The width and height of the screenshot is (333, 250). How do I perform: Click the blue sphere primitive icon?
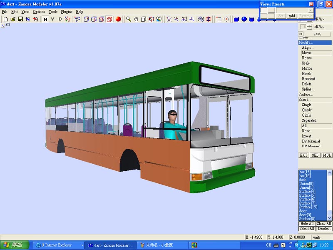tap(244, 19)
